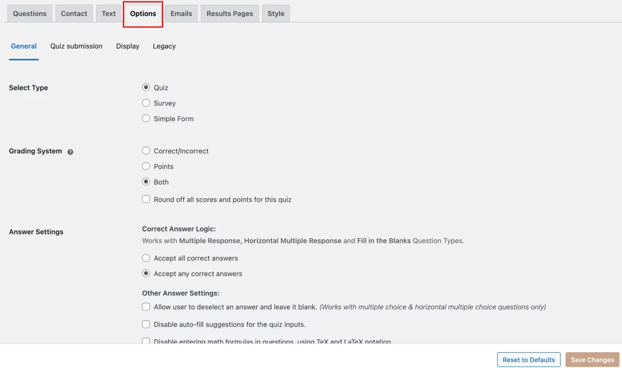Switch to the Text tab
The width and height of the screenshot is (622, 368).
pyautogui.click(x=108, y=13)
